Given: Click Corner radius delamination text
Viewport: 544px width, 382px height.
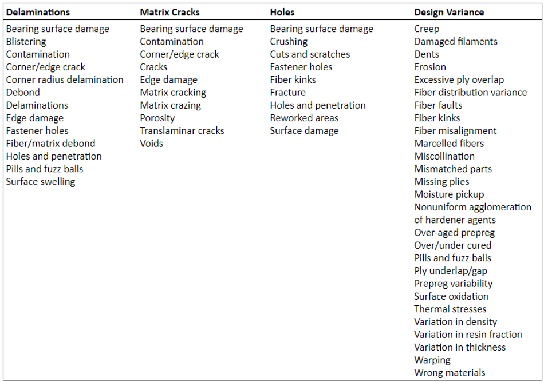Looking at the screenshot, I should coord(65,80).
